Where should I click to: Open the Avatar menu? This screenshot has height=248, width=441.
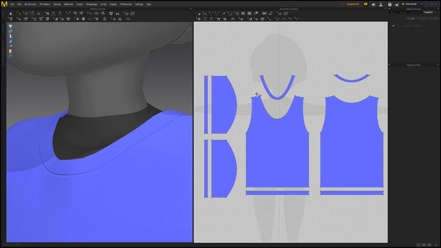tap(80, 4)
